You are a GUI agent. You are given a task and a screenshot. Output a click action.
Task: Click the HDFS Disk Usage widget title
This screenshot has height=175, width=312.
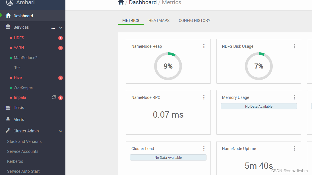(x=237, y=46)
